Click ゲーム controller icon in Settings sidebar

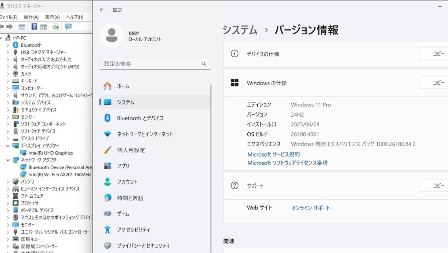[x=107, y=213]
